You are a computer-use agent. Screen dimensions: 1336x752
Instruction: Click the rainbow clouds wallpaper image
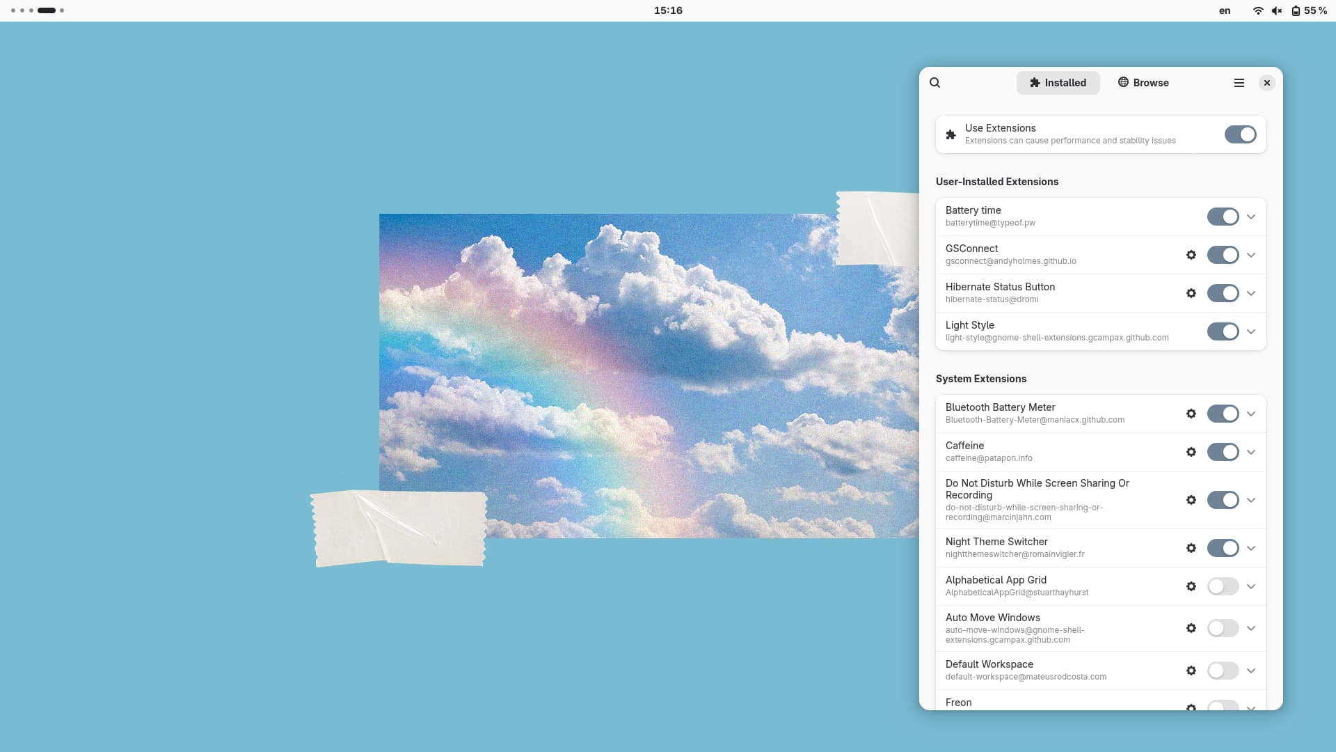click(649, 376)
